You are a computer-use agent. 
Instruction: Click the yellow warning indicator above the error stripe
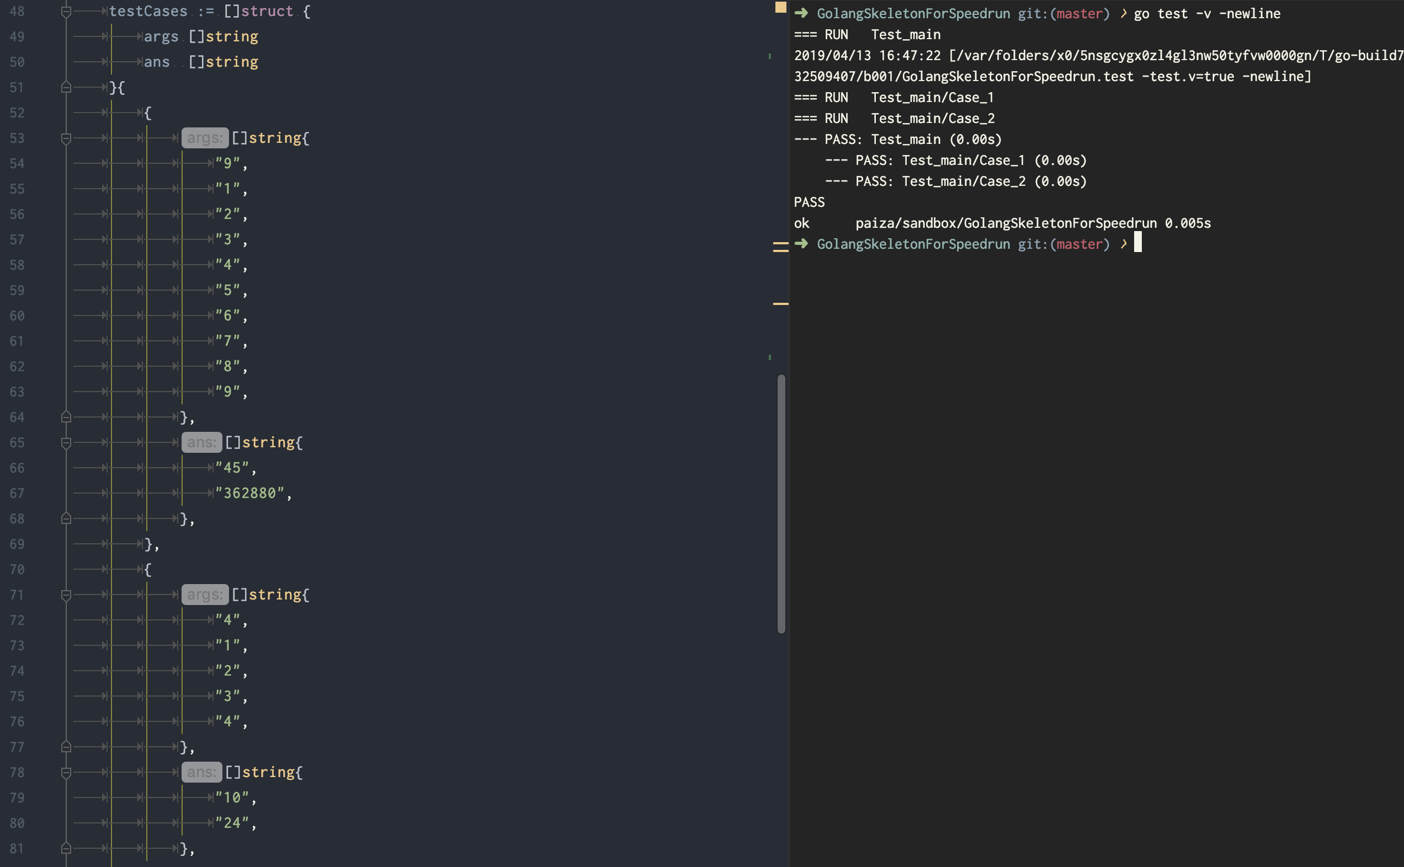point(780,7)
